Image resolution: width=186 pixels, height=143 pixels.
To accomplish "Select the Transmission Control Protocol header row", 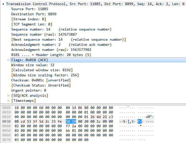I will coord(95,4).
